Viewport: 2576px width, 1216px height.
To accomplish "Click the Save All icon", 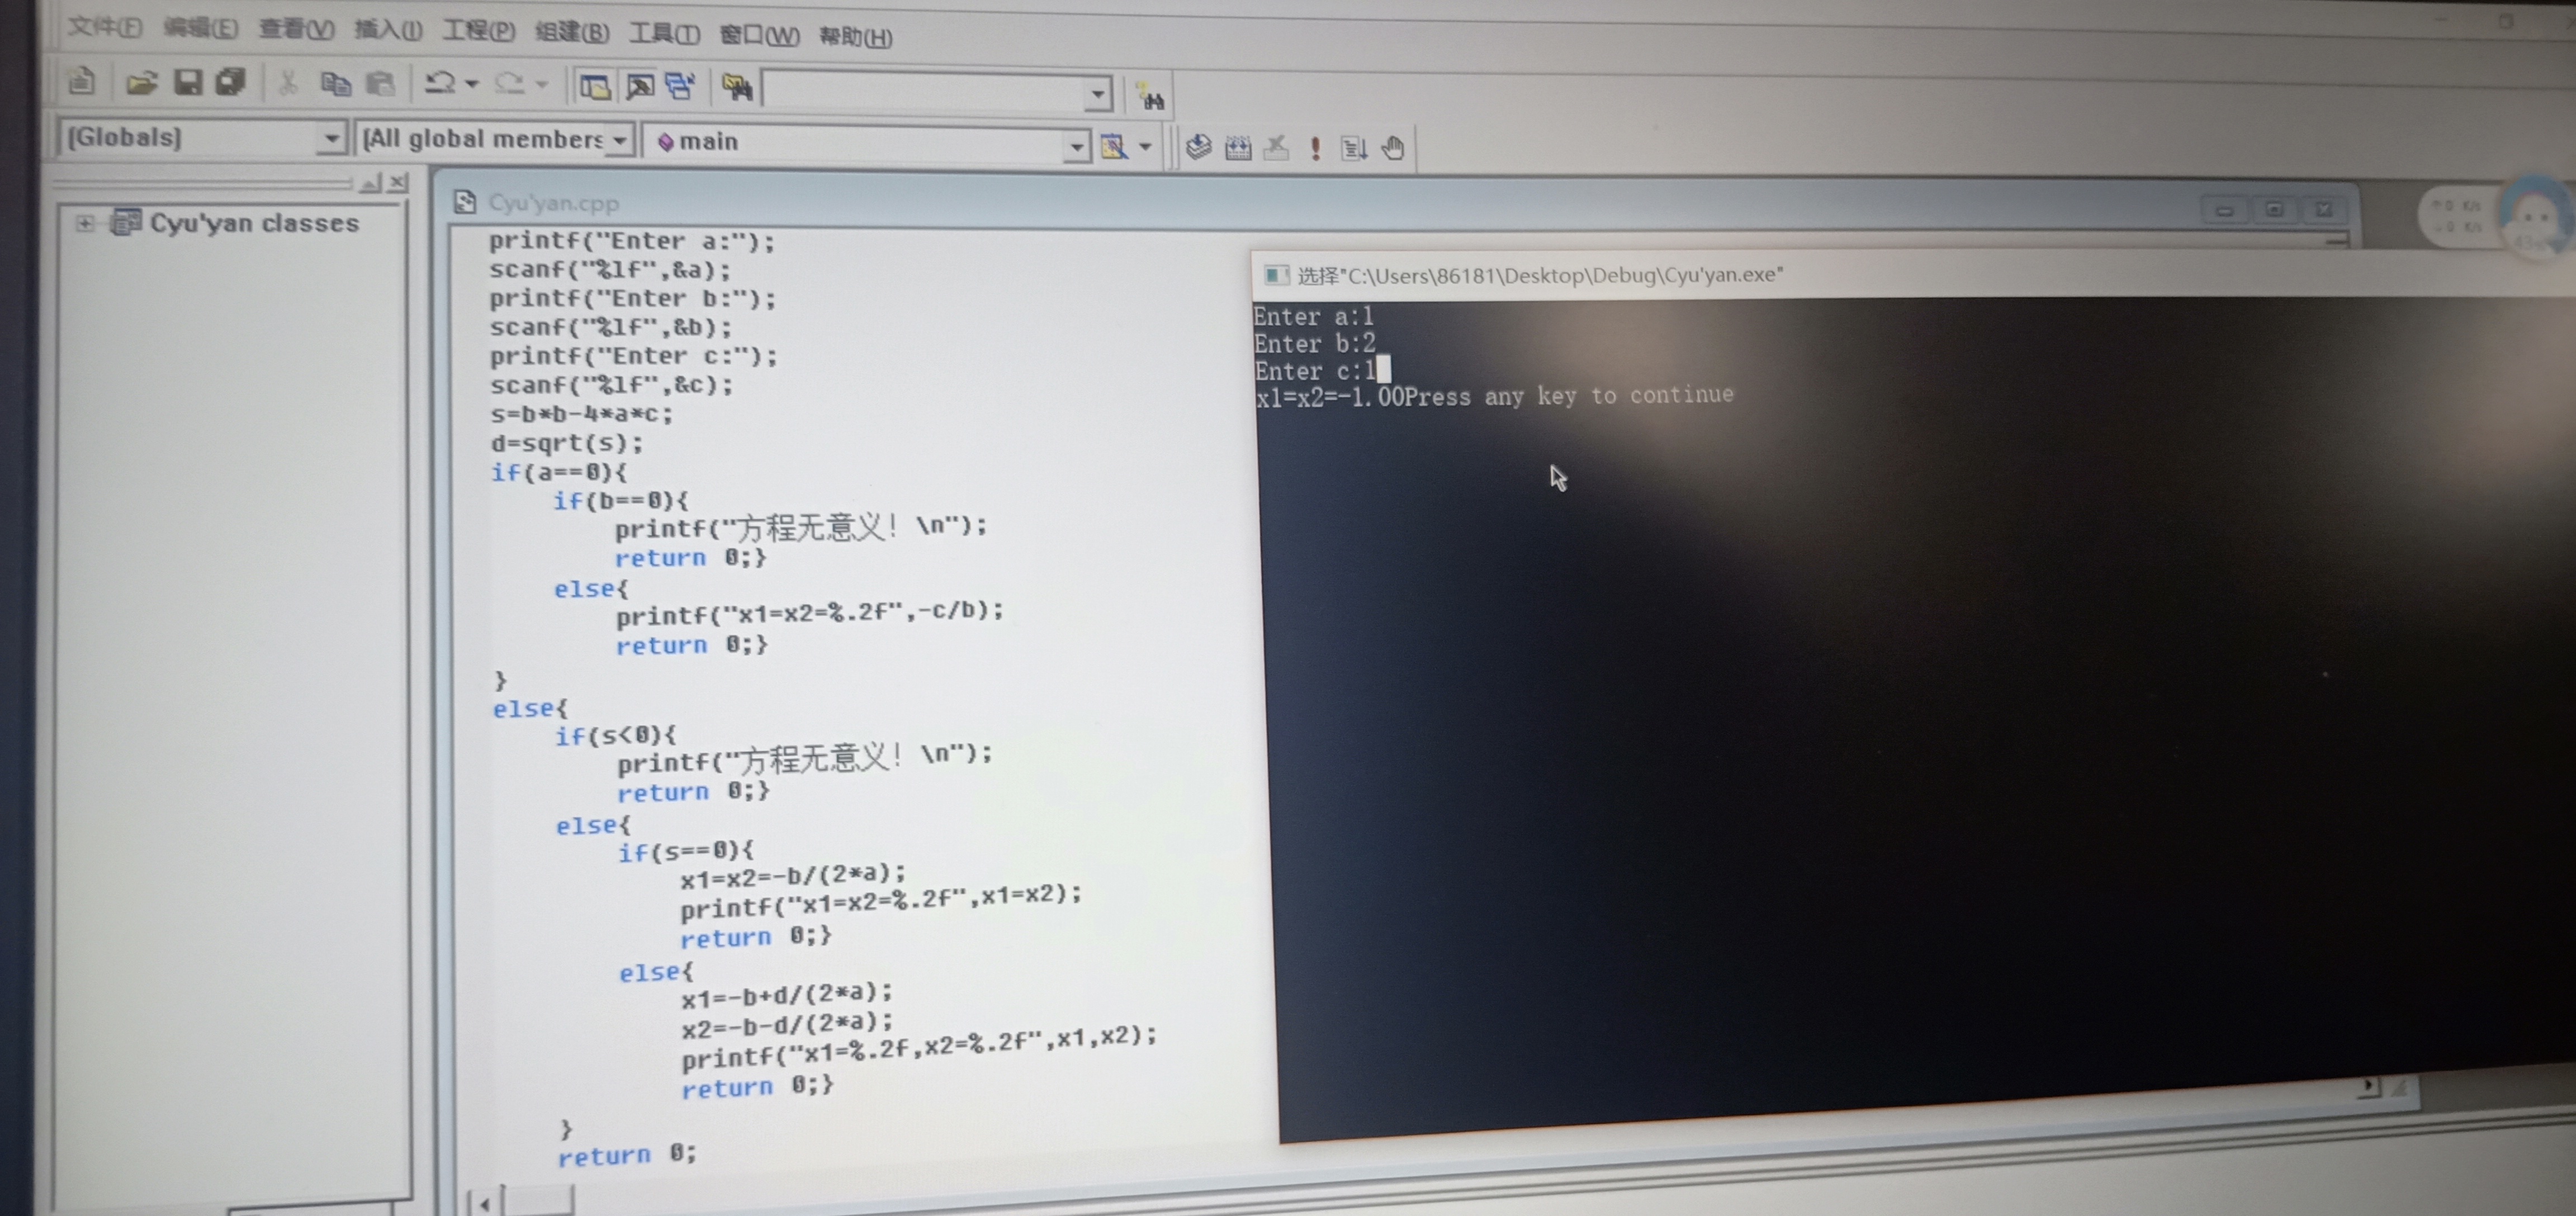I will click(x=231, y=83).
